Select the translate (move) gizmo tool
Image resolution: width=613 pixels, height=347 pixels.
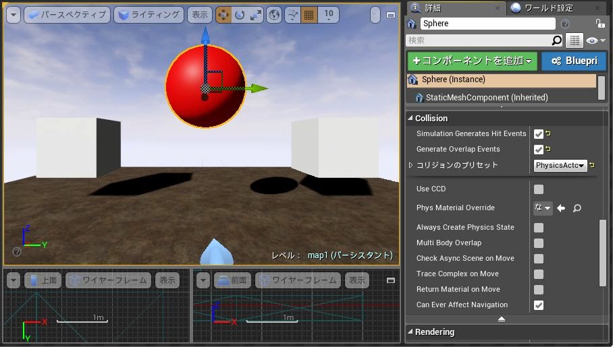[223, 15]
